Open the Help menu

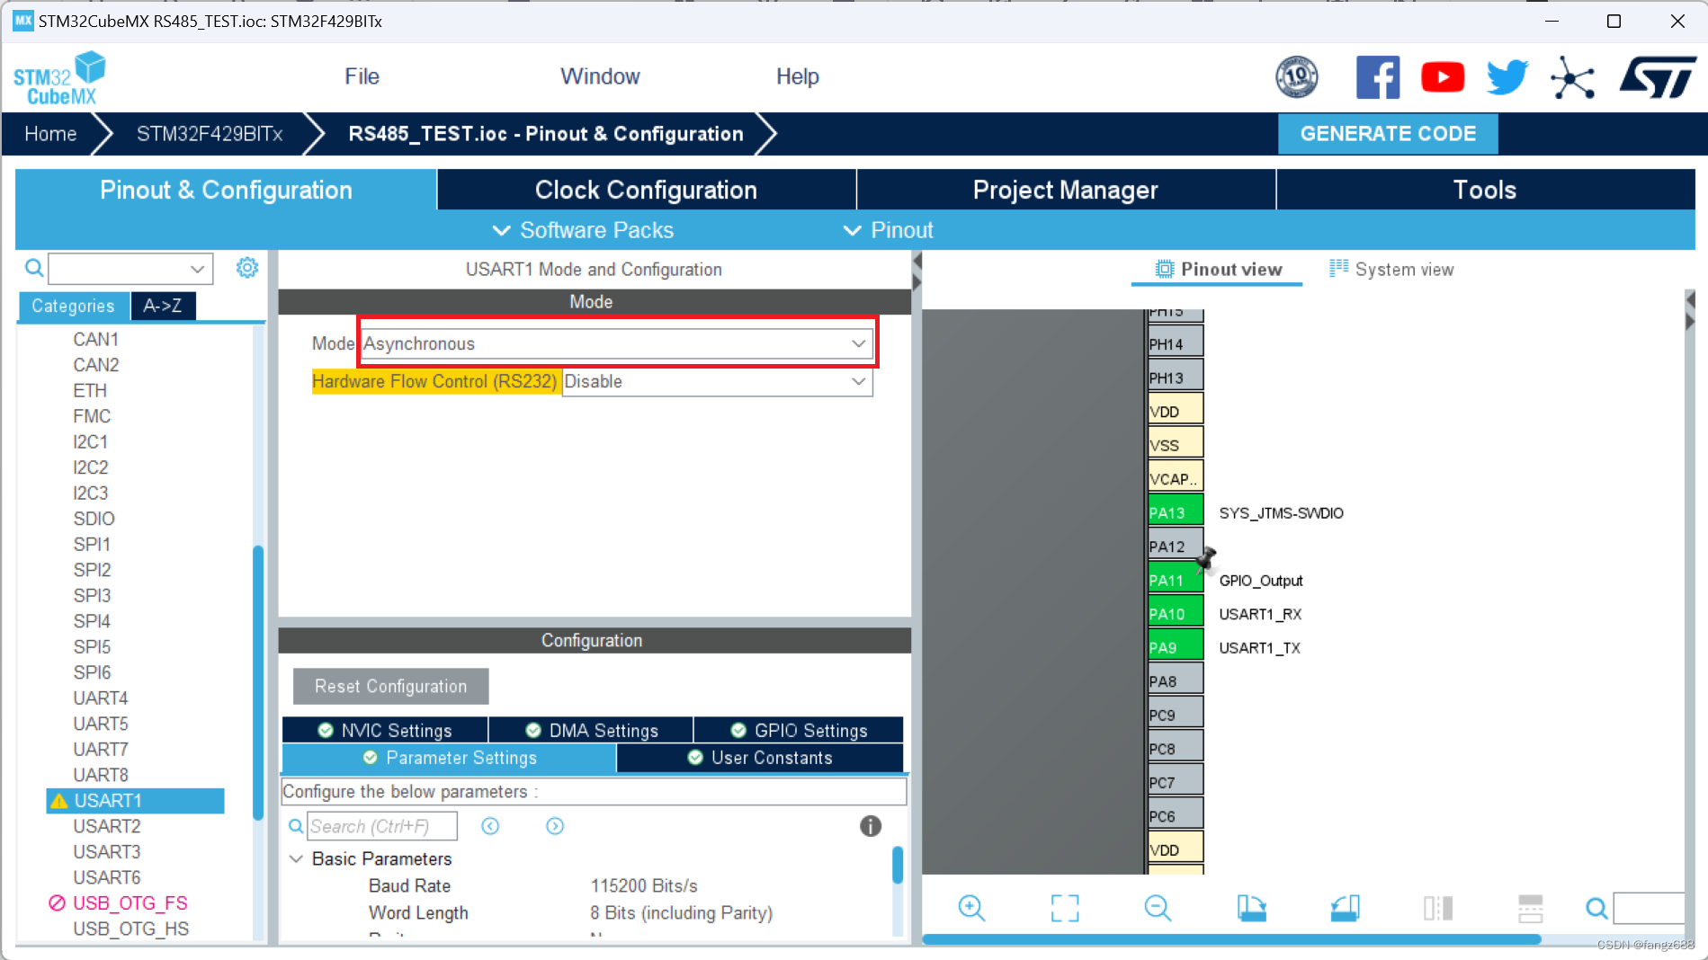point(797,76)
